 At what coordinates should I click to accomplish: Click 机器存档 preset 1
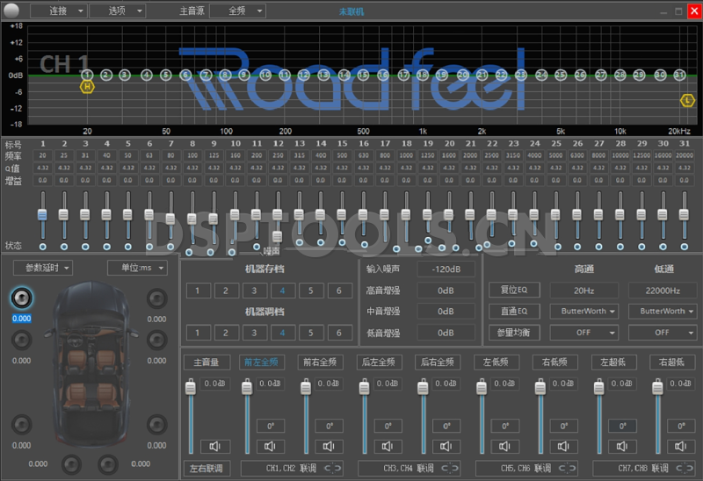coord(197,291)
